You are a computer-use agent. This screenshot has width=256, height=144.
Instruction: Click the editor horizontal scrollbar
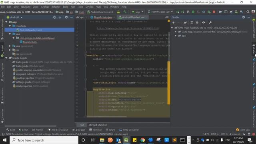tap(107, 116)
